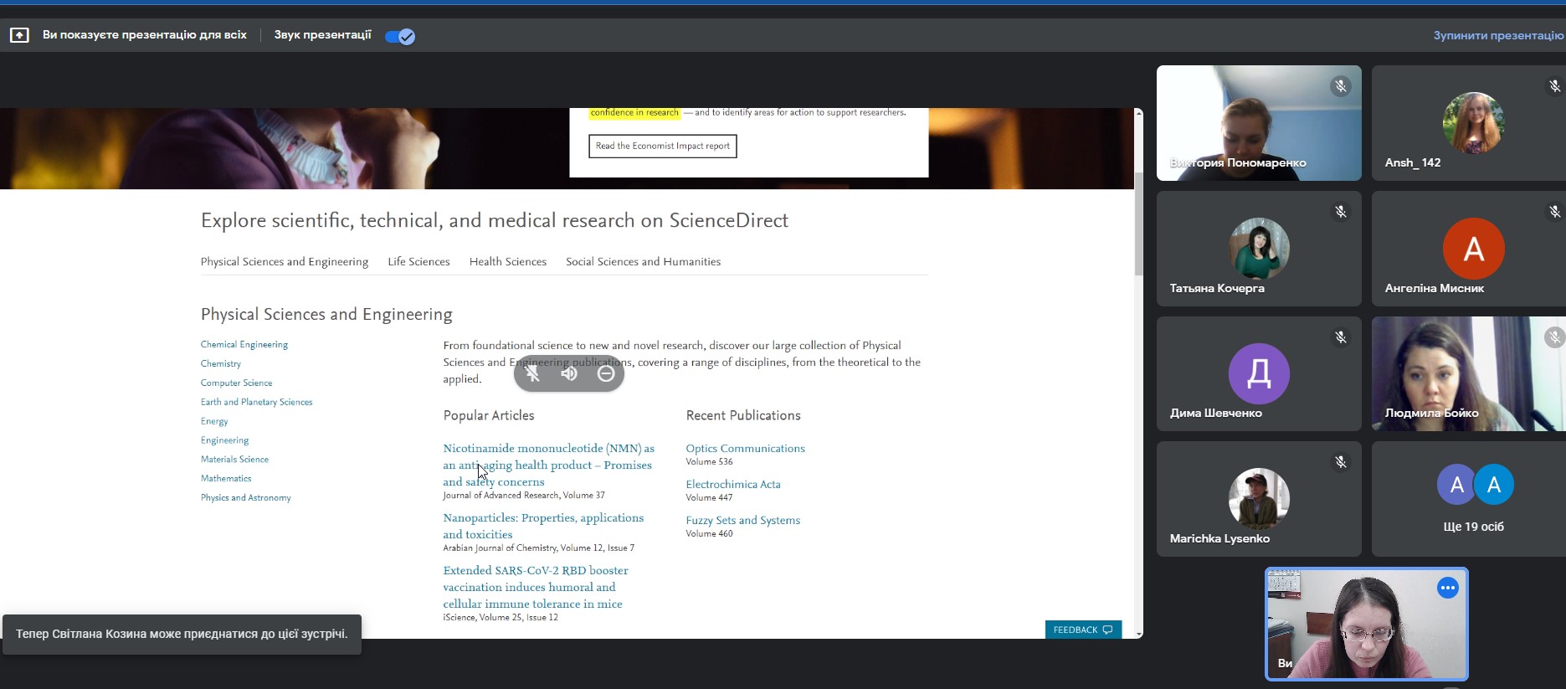The width and height of the screenshot is (1566, 689).
Task: Select Marichka Lysenko participant avatar
Action: 1259,499
